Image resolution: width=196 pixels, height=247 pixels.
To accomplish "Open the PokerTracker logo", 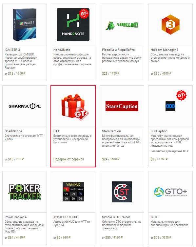I will pyautogui.click(x=25, y=192).
